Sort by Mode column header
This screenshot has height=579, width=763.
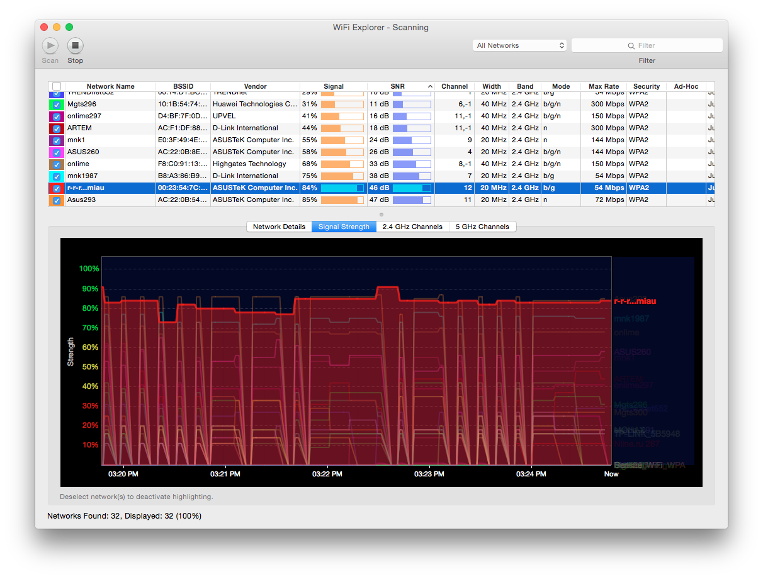(561, 86)
